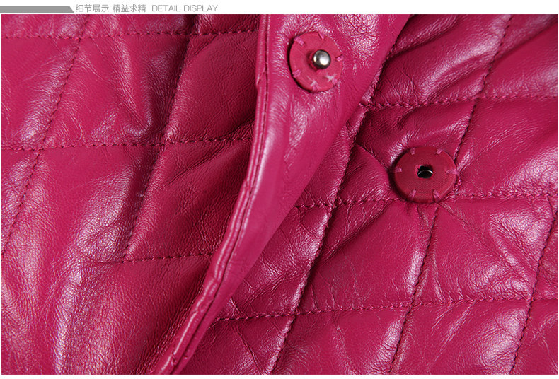Viewport: 559px width, 379px height.
Task: Click the silver metal stud's center
Action: [322, 59]
